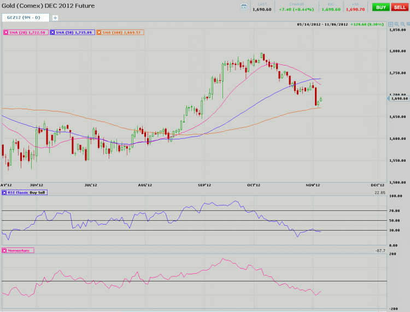Click the second magnifier zoom icon

pos(403,25)
